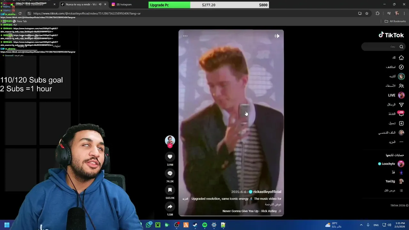This screenshot has height=230, width=409.
Task: Open WhatsApp from the taskbar
Action: pos(149,225)
